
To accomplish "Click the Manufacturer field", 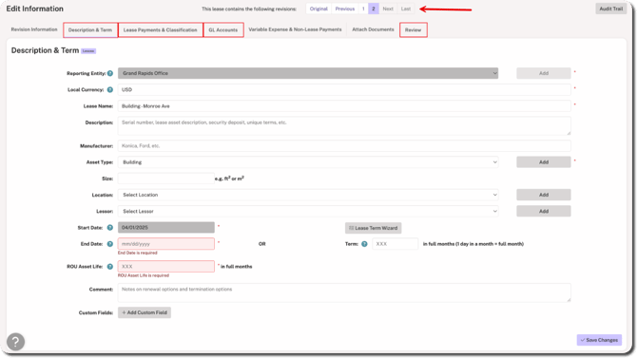I will tap(344, 145).
